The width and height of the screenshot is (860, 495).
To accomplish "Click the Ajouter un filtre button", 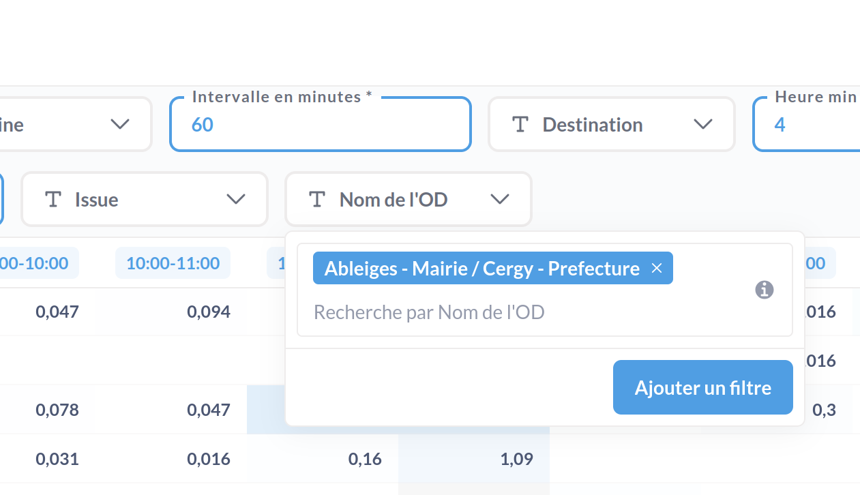I will click(x=703, y=387).
